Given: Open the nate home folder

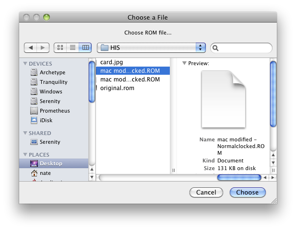Looking at the screenshot, I should pyautogui.click(x=54, y=173).
